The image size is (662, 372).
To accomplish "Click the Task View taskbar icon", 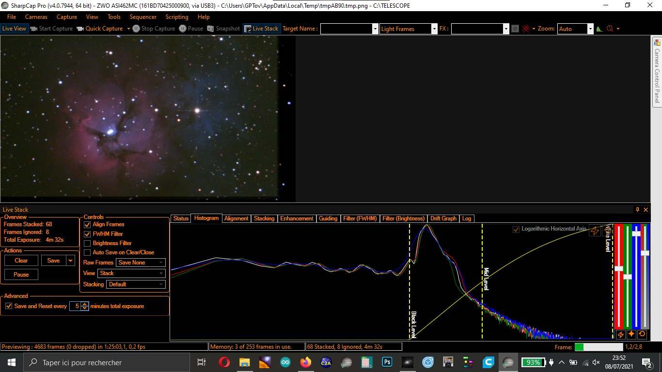I will click(202, 362).
